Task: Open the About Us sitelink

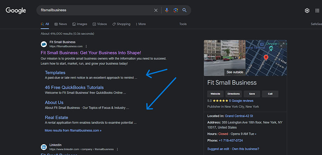Action: point(54,102)
